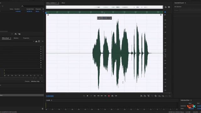This screenshot has width=201, height=113.
Task: Toggle skip selection in the transport bar
Action: click(x=116, y=96)
